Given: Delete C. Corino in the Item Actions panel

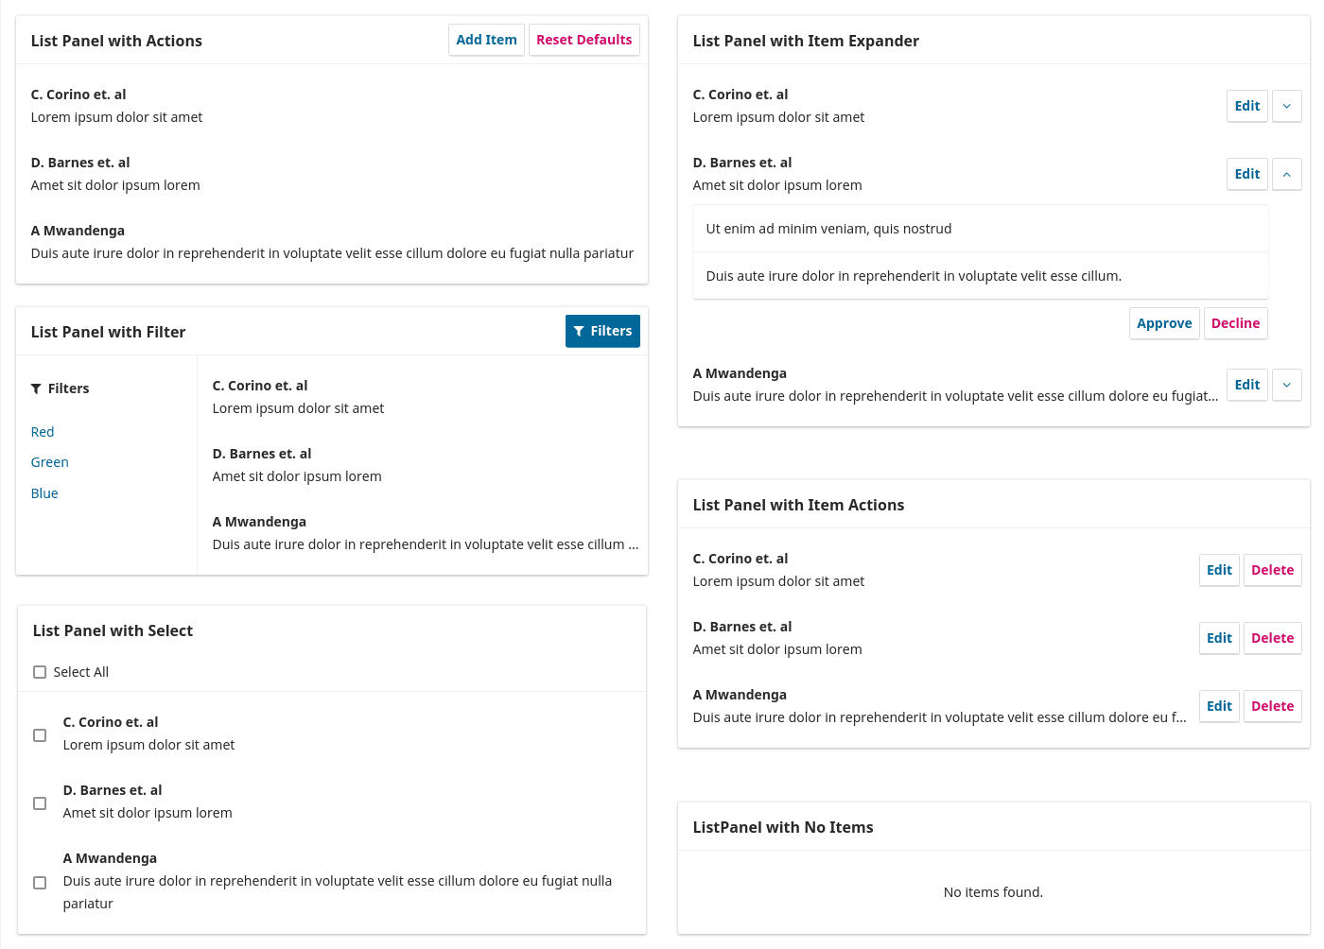Looking at the screenshot, I should 1272,570.
